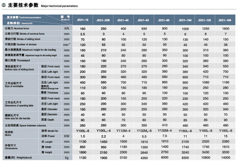Click the 'min⁻¹' unit cell
The width and height of the screenshot is (238, 163).
point(67,45)
